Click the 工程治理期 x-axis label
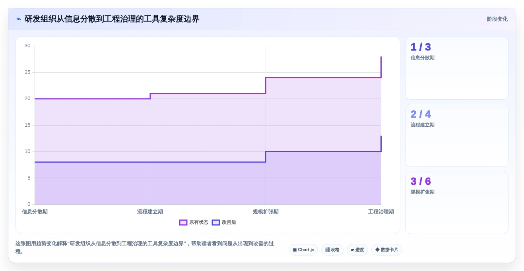This screenshot has width=524, height=271. [x=381, y=212]
